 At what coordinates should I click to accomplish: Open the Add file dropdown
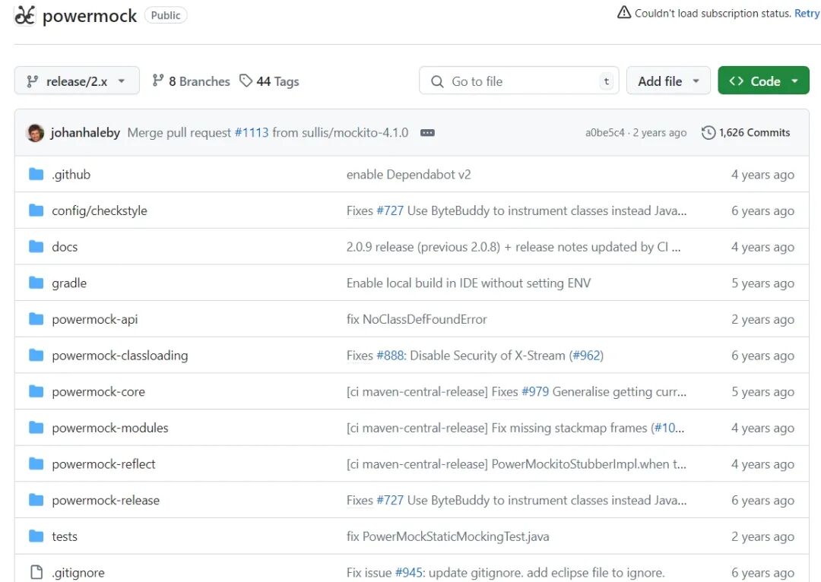point(668,81)
